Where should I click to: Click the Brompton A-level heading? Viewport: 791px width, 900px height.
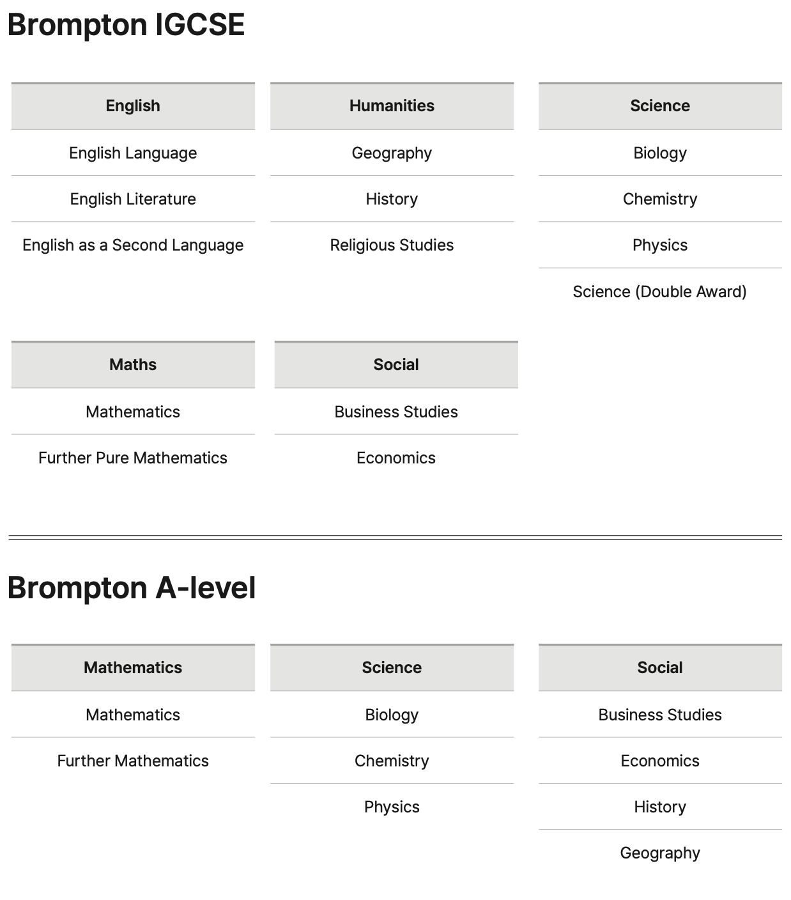pyautogui.click(x=132, y=587)
